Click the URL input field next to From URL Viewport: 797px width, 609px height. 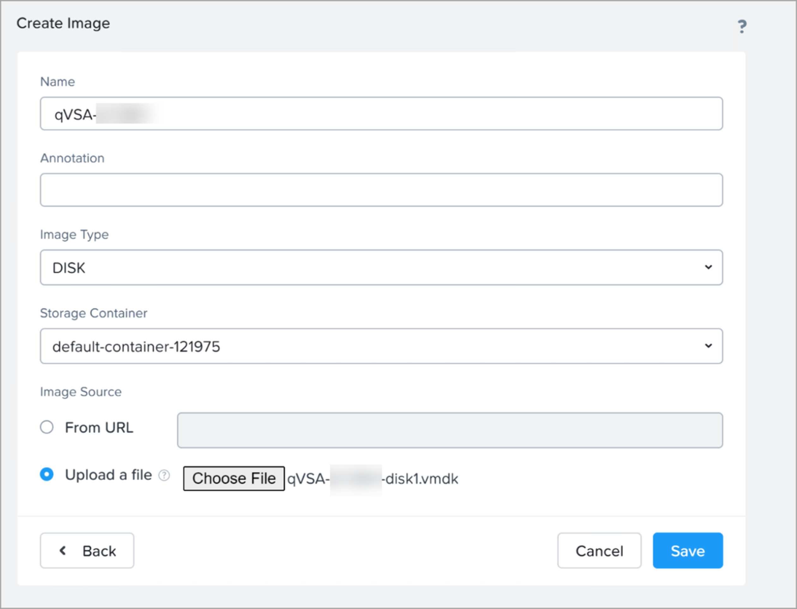pyautogui.click(x=450, y=430)
